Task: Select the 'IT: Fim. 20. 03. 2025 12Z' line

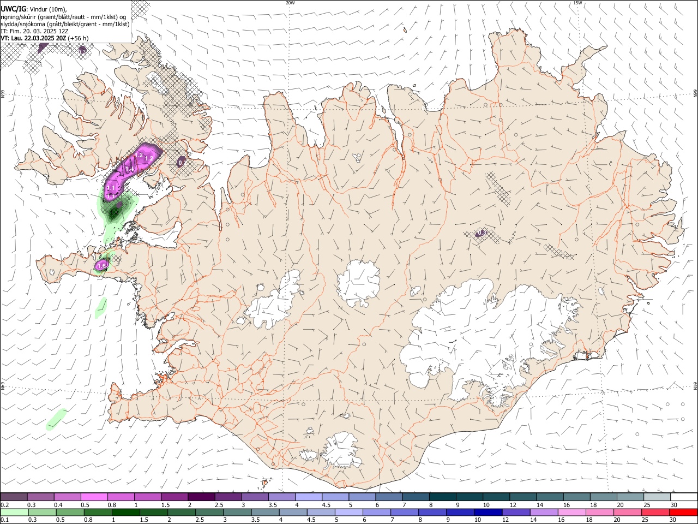Action: (34, 31)
